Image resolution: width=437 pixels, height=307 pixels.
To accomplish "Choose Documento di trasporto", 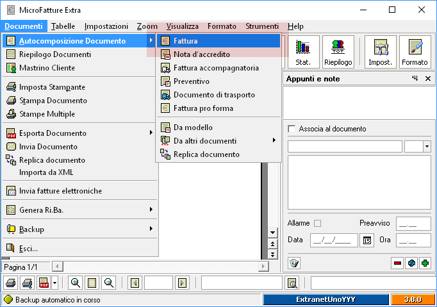I will click(x=218, y=95).
